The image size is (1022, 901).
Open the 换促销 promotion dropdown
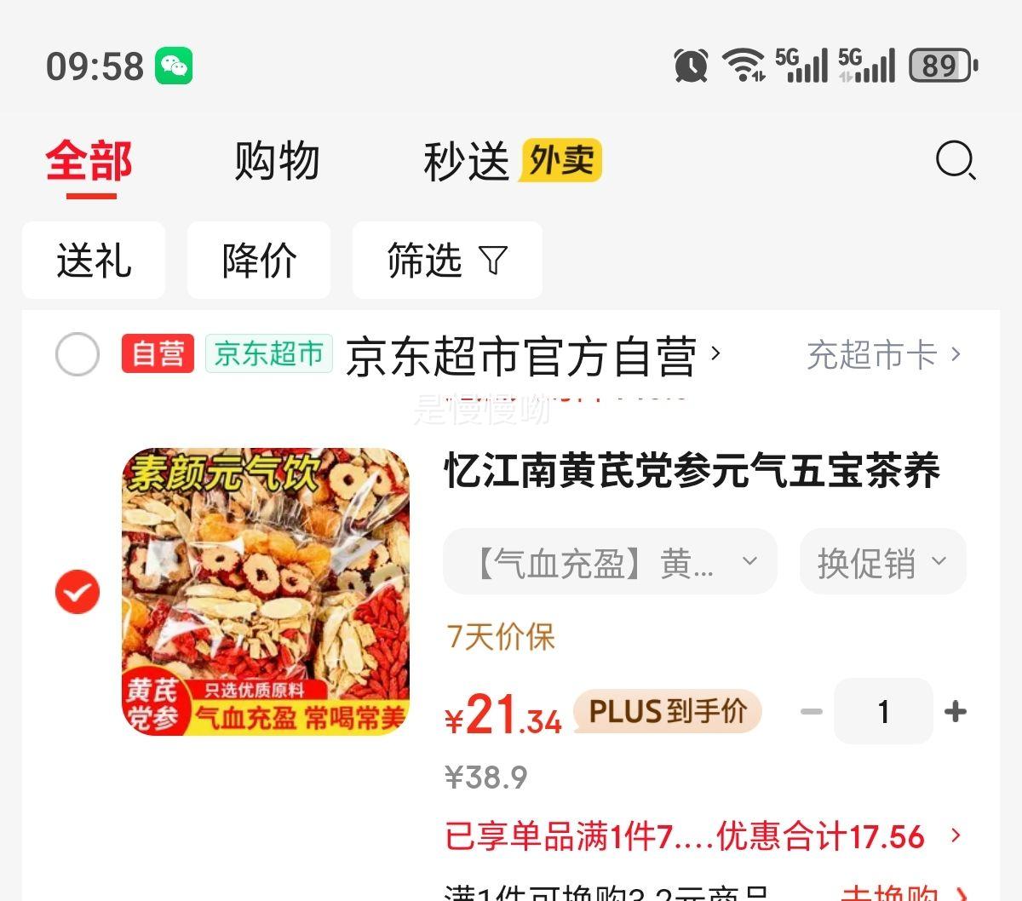click(882, 562)
